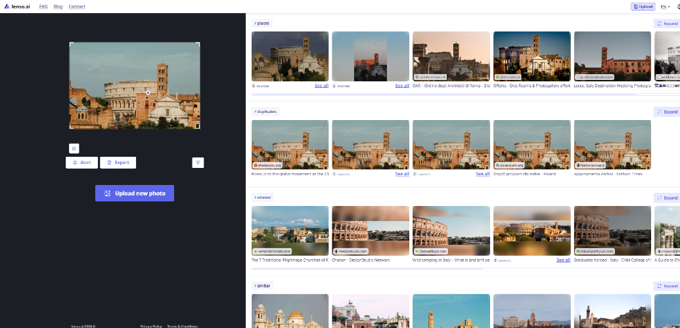Viewport: 680px width, 328px height.
Task: Open the shelbercity.org duplicate thumbnail
Action: coord(290,145)
